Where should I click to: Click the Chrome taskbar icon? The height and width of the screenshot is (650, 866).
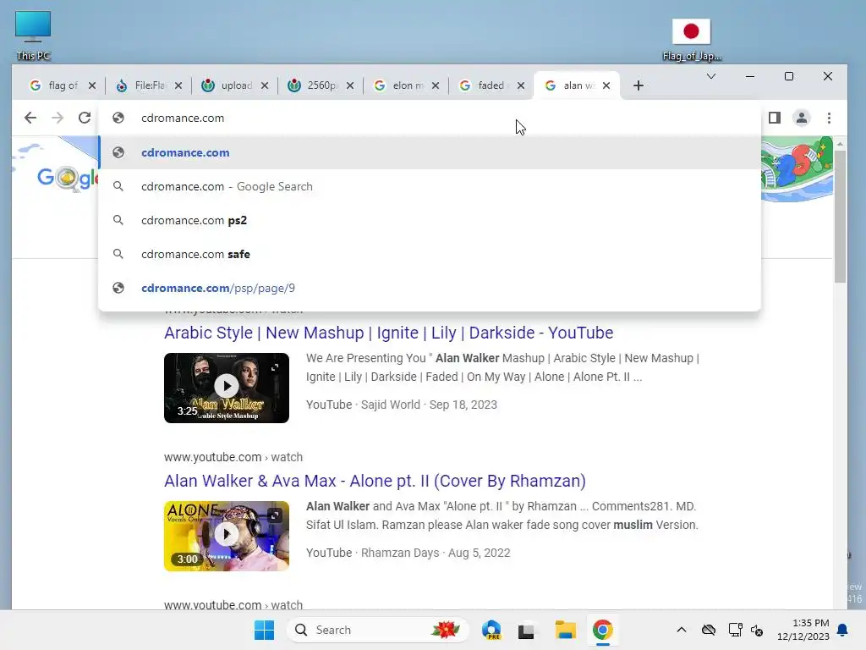602,630
